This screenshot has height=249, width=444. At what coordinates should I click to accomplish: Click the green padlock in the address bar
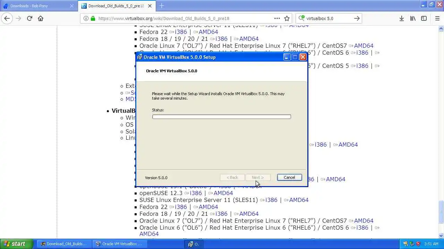pyautogui.click(x=93, y=18)
